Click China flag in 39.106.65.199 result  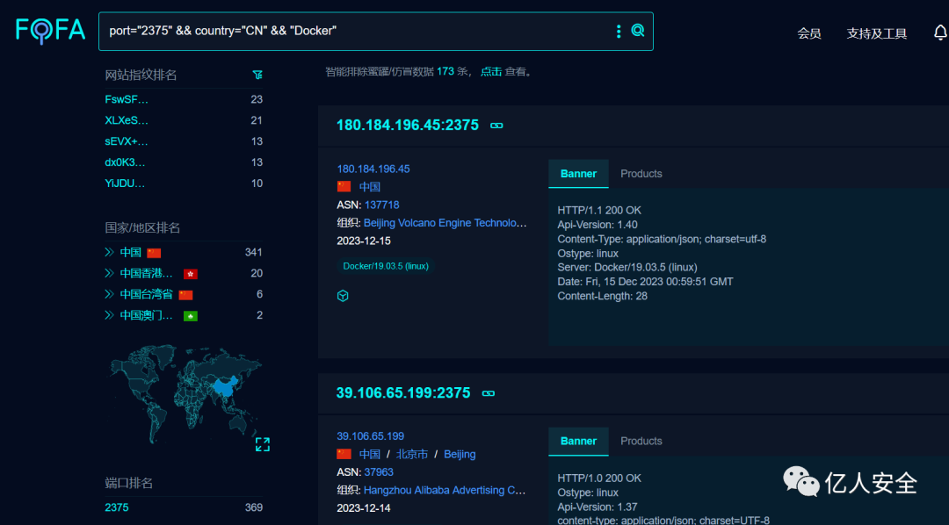(x=344, y=454)
